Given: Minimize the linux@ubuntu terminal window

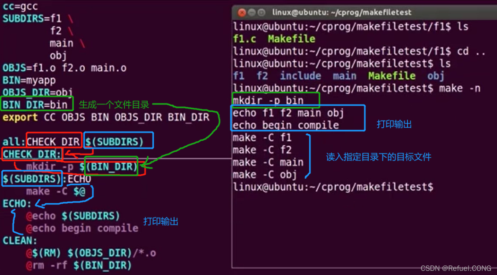Looking at the screenshot, I should pyautogui.click(x=252, y=13).
